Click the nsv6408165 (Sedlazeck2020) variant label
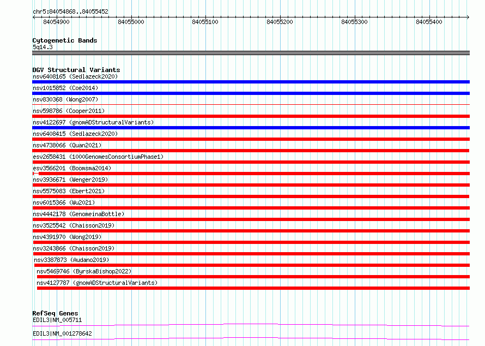Image resolution: width=485 pixels, height=346 pixels. pyautogui.click(x=75, y=76)
